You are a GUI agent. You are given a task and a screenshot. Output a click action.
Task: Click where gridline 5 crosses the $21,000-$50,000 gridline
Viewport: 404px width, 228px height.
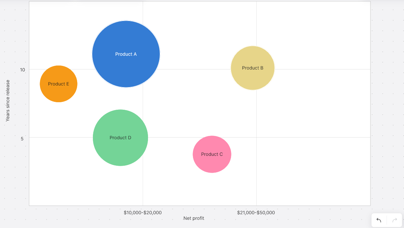click(256, 137)
